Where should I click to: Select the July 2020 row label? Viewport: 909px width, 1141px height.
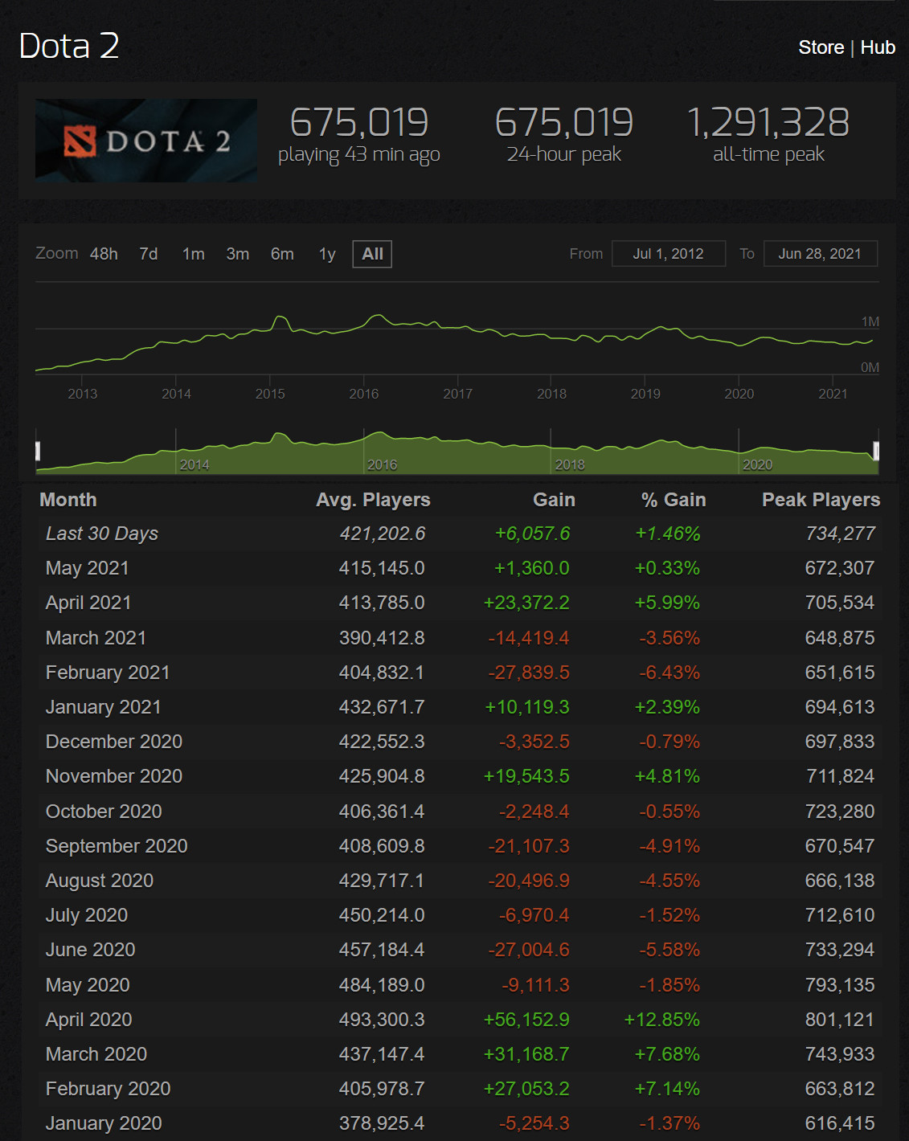[x=87, y=915]
